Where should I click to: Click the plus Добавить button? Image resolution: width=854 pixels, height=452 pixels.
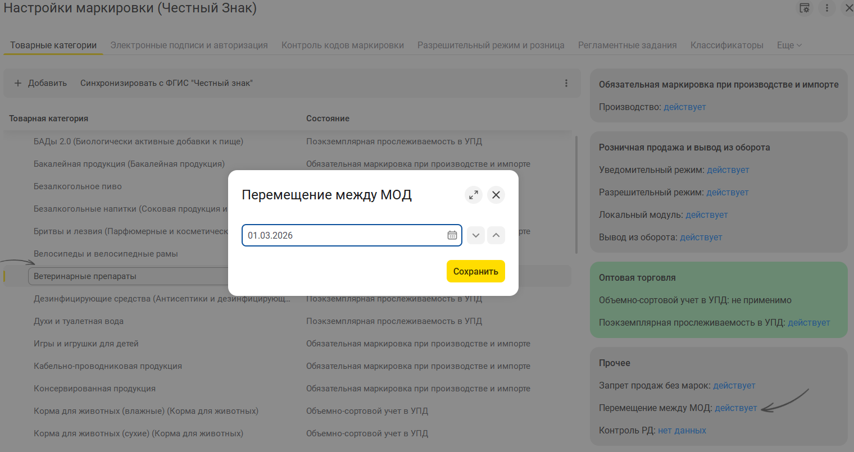(40, 83)
